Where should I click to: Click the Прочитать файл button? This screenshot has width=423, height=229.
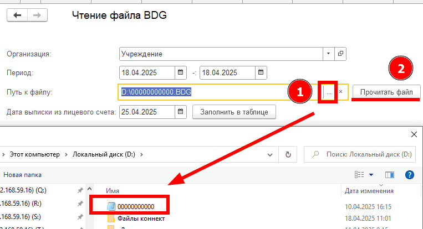click(x=386, y=92)
